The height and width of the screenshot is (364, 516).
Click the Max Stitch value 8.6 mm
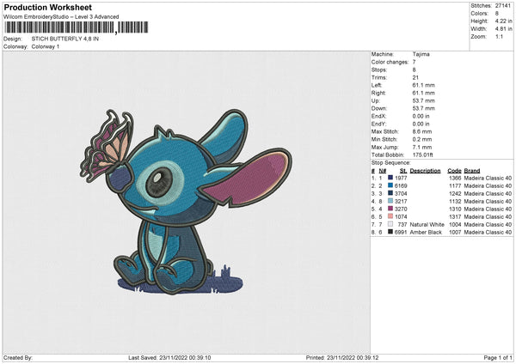tap(422, 131)
